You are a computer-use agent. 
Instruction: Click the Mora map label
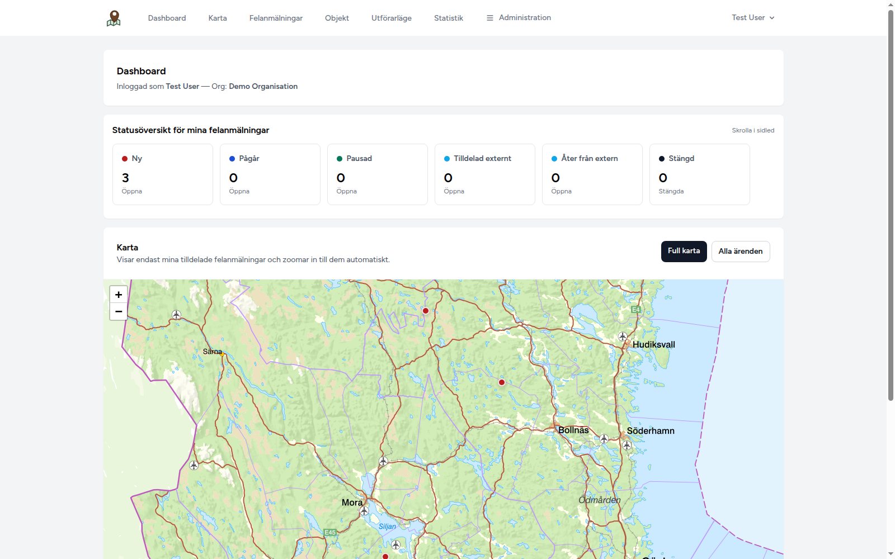[352, 503]
